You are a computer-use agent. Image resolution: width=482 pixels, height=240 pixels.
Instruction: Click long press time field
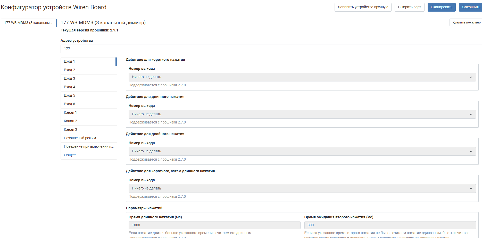pos(214,225)
